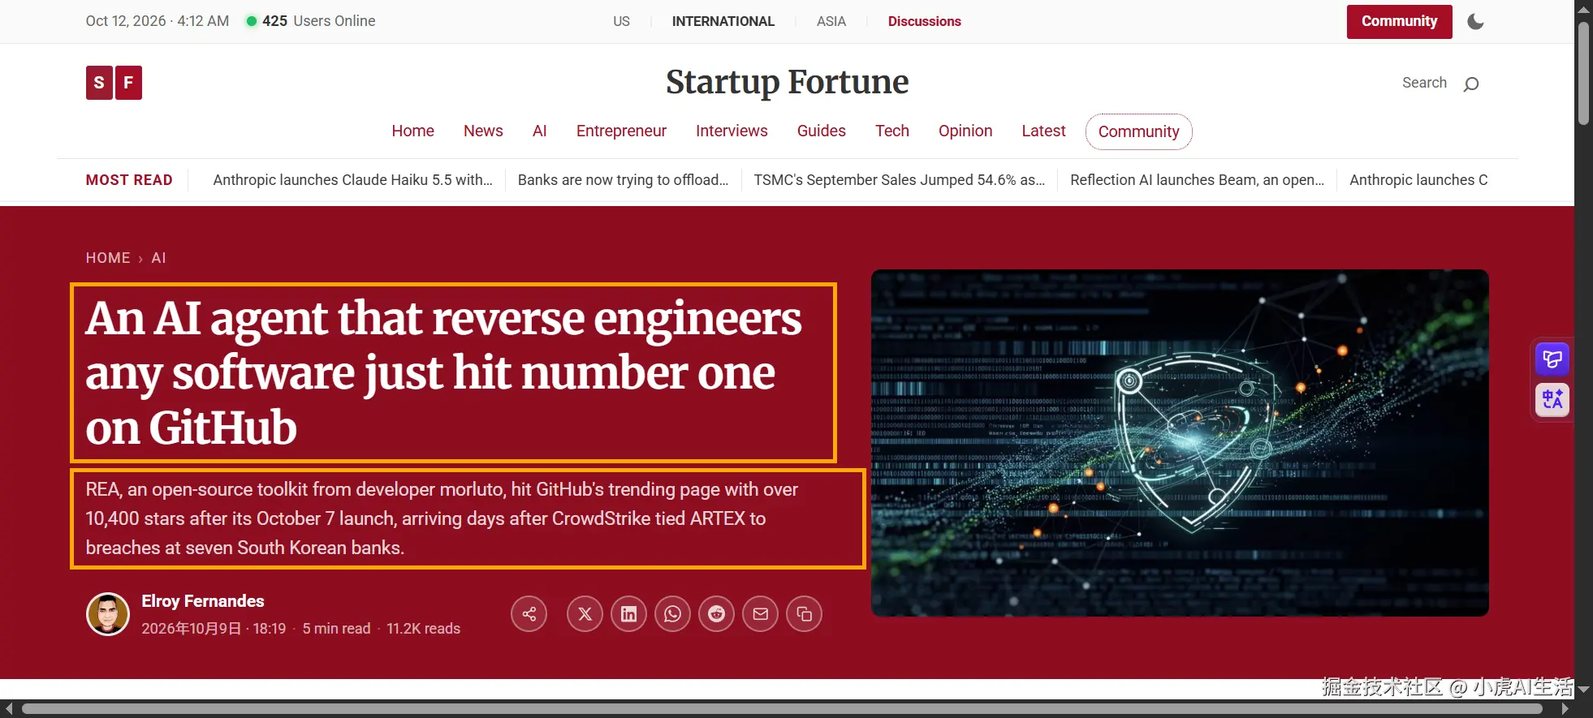This screenshot has height=718, width=1593.
Task: Open the share icon below the article
Action: (529, 614)
